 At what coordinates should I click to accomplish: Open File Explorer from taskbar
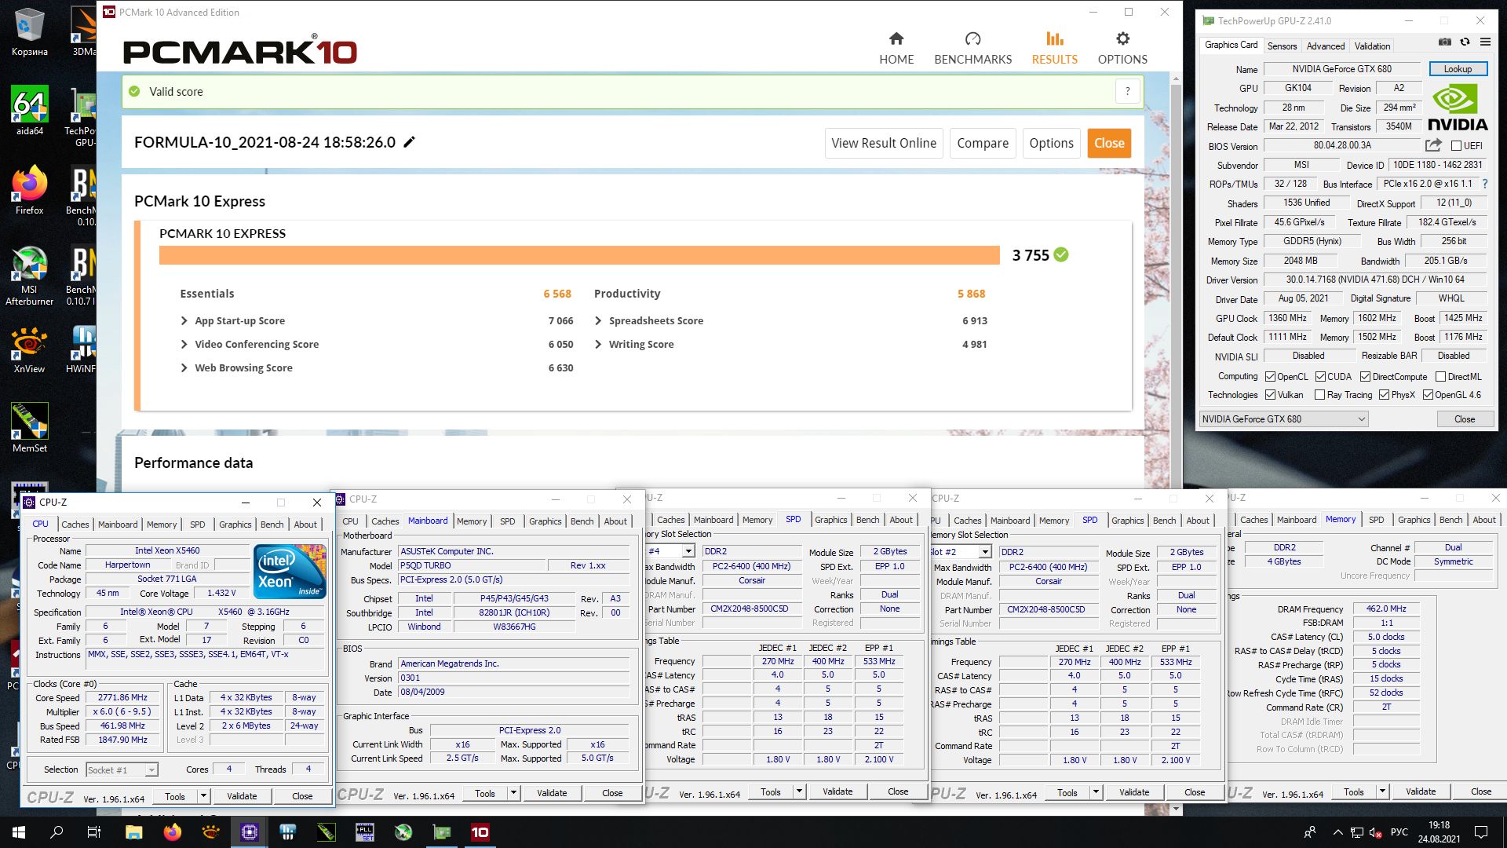coord(133,832)
